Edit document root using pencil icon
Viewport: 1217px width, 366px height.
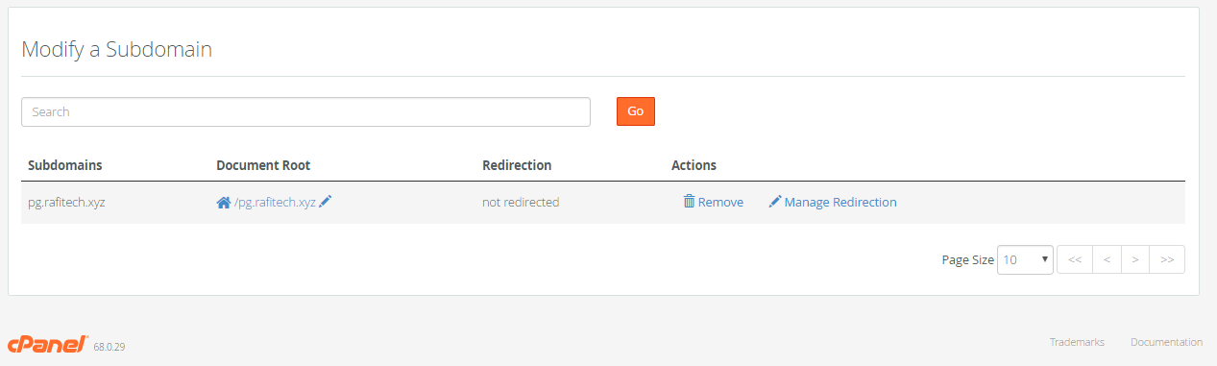[x=326, y=202]
